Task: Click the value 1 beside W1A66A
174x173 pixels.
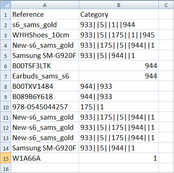Action: pos(119,158)
